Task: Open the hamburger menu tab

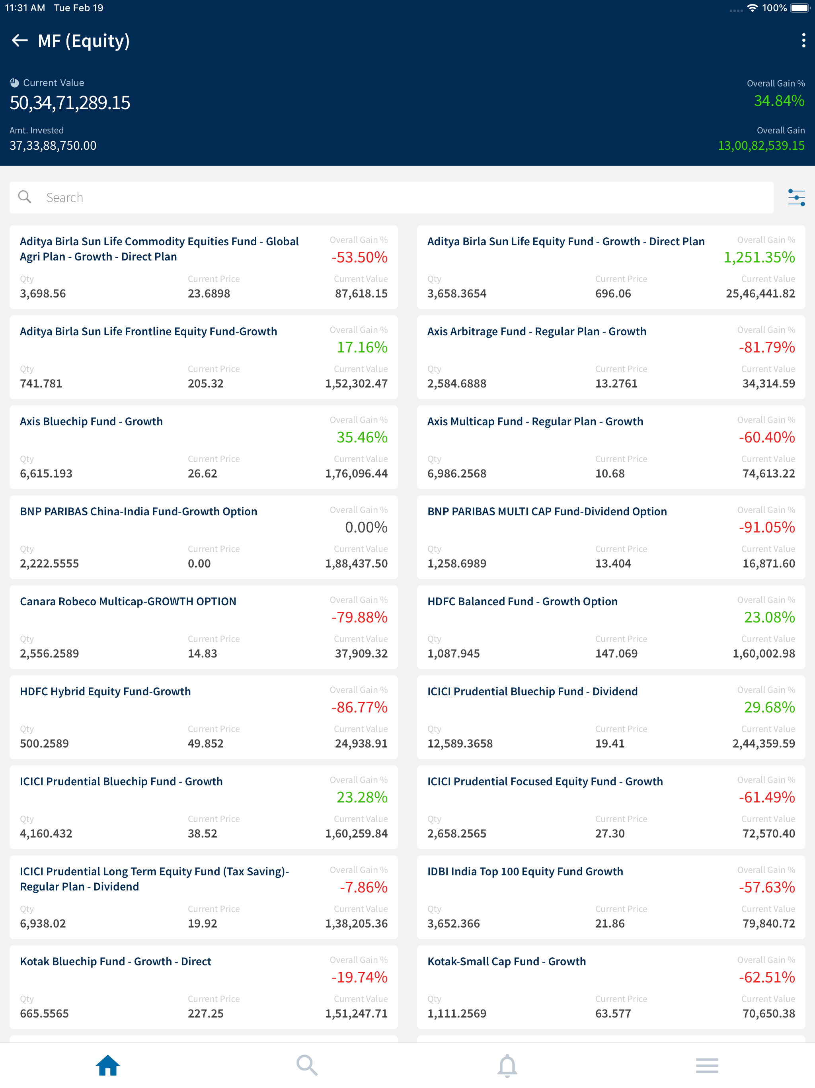Action: pos(707,1065)
